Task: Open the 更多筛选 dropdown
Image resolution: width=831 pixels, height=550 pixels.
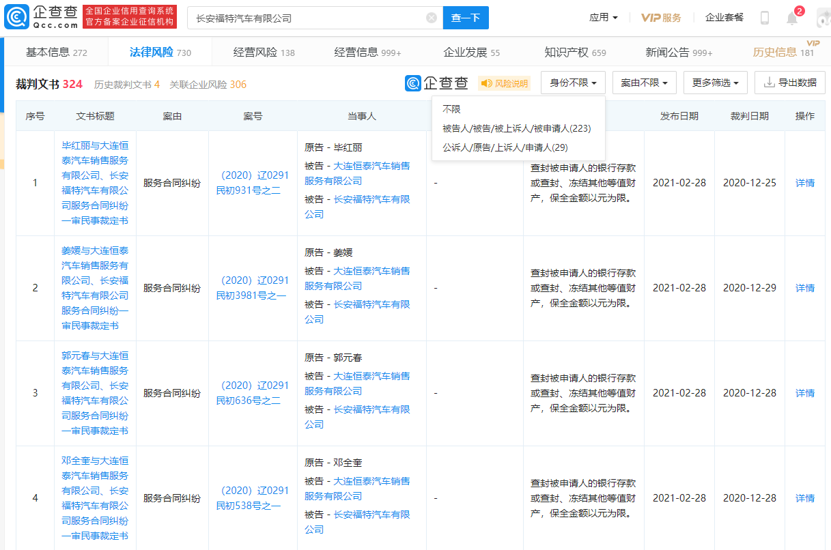Action: (715, 82)
